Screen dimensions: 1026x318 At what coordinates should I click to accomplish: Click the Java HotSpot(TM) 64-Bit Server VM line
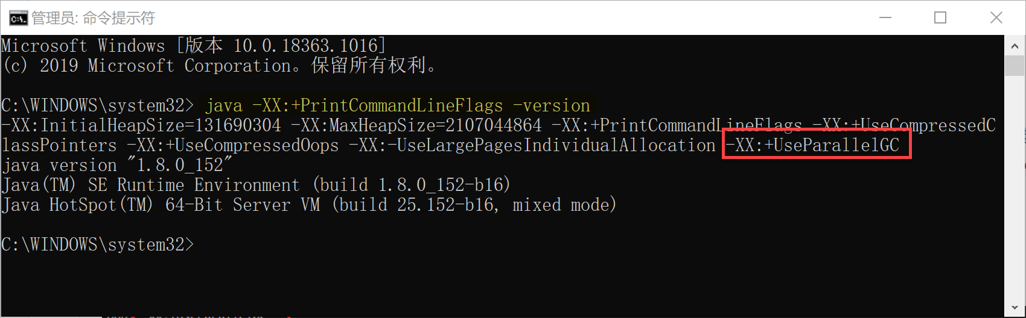point(308,205)
